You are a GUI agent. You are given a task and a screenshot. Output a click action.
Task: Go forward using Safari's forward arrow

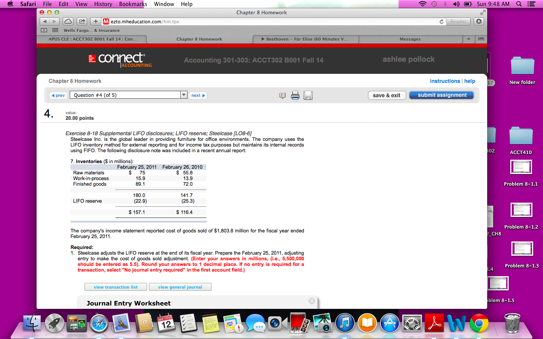[55, 21]
